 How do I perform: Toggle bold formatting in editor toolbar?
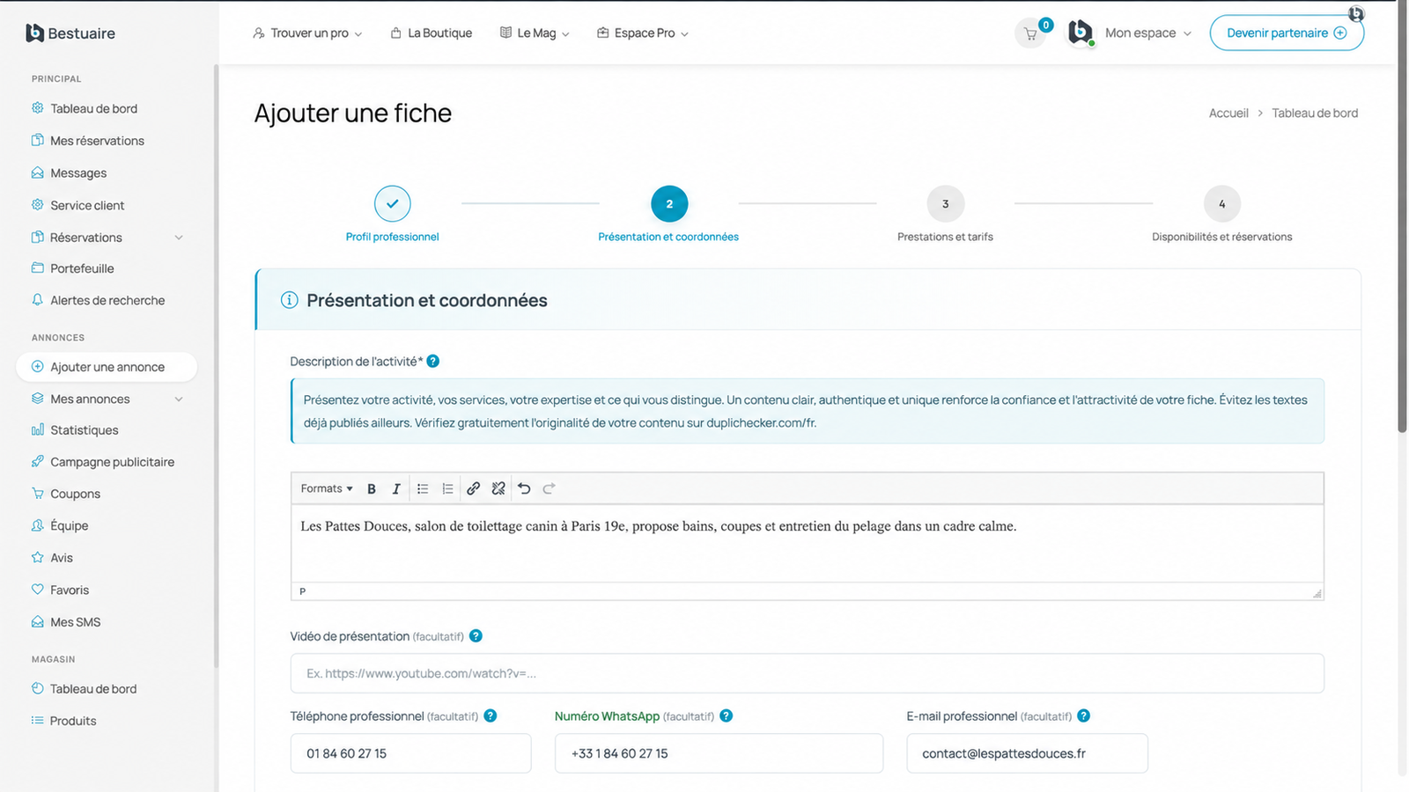point(372,488)
